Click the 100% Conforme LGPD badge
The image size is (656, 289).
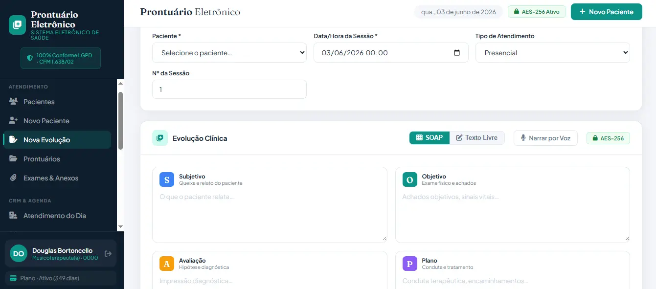tap(61, 58)
